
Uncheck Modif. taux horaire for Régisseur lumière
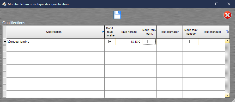point(110,41)
